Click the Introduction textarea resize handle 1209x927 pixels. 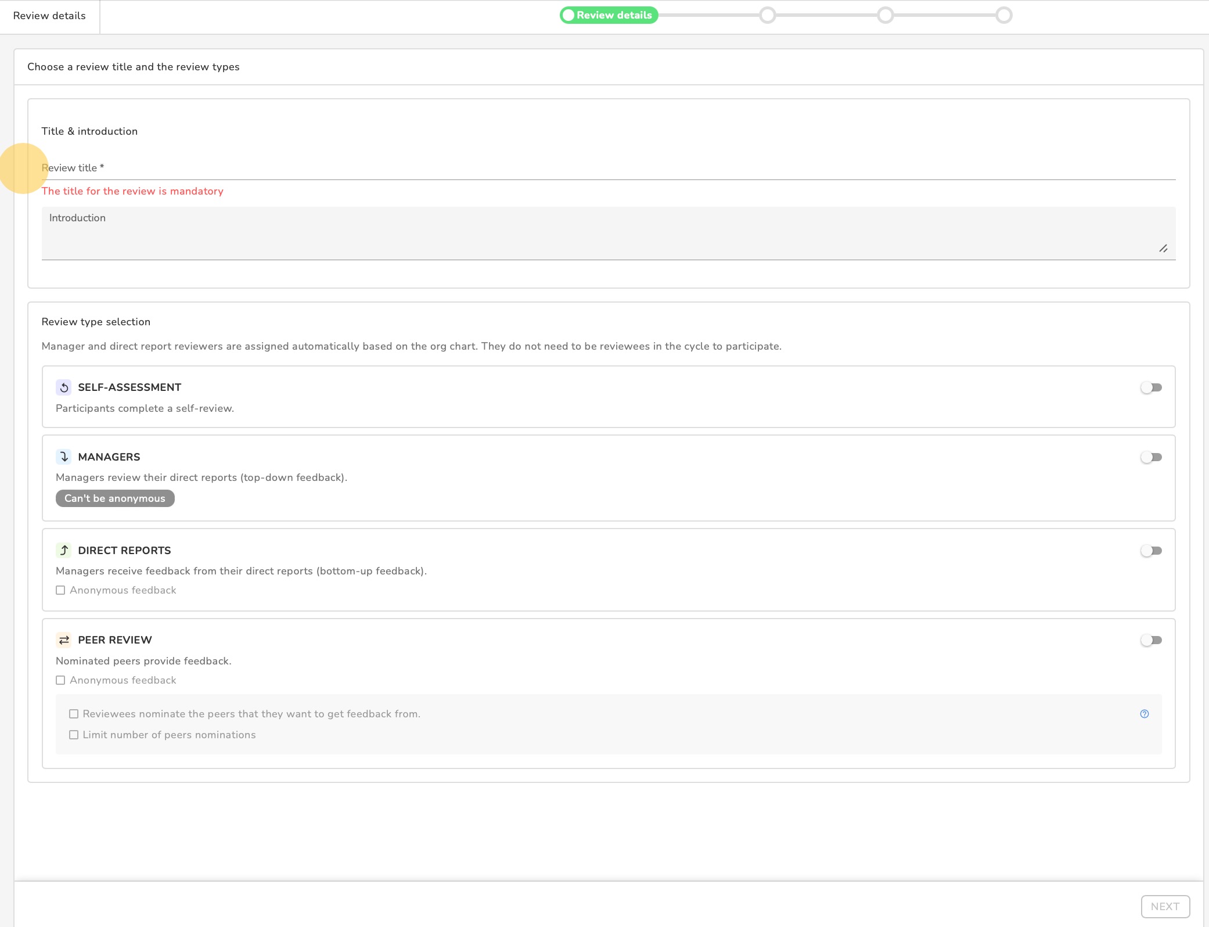coord(1163,249)
